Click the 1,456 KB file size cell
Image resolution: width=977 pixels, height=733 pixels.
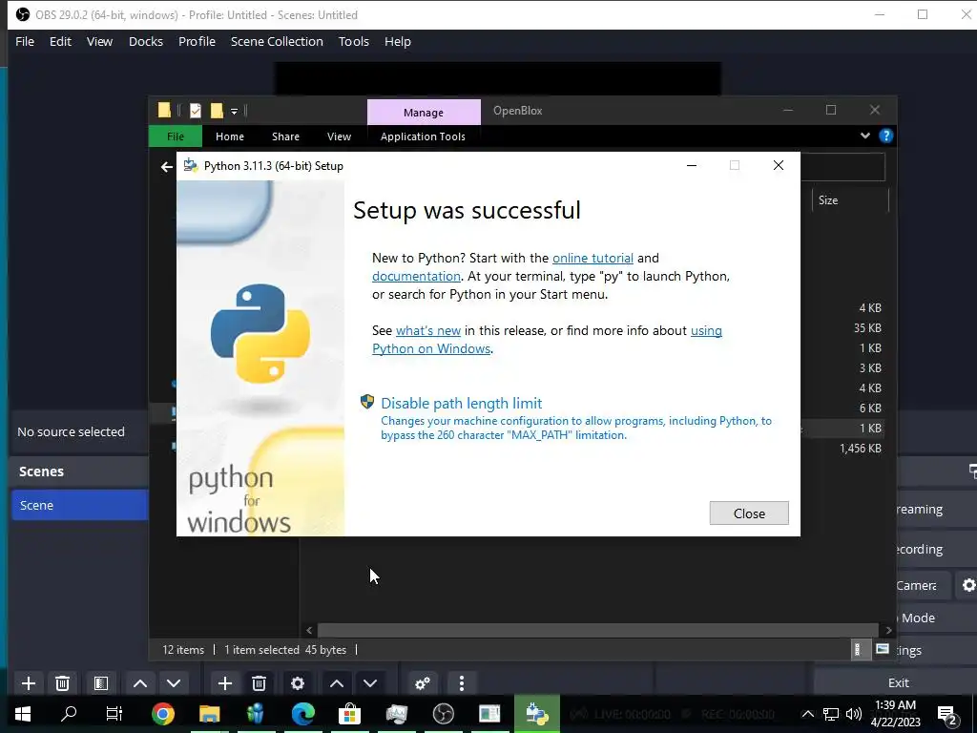(x=860, y=449)
